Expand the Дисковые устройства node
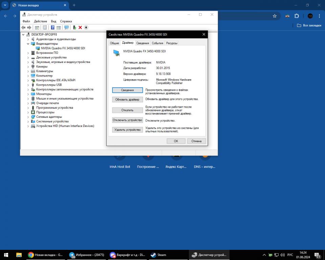 pyautogui.click(x=28, y=58)
